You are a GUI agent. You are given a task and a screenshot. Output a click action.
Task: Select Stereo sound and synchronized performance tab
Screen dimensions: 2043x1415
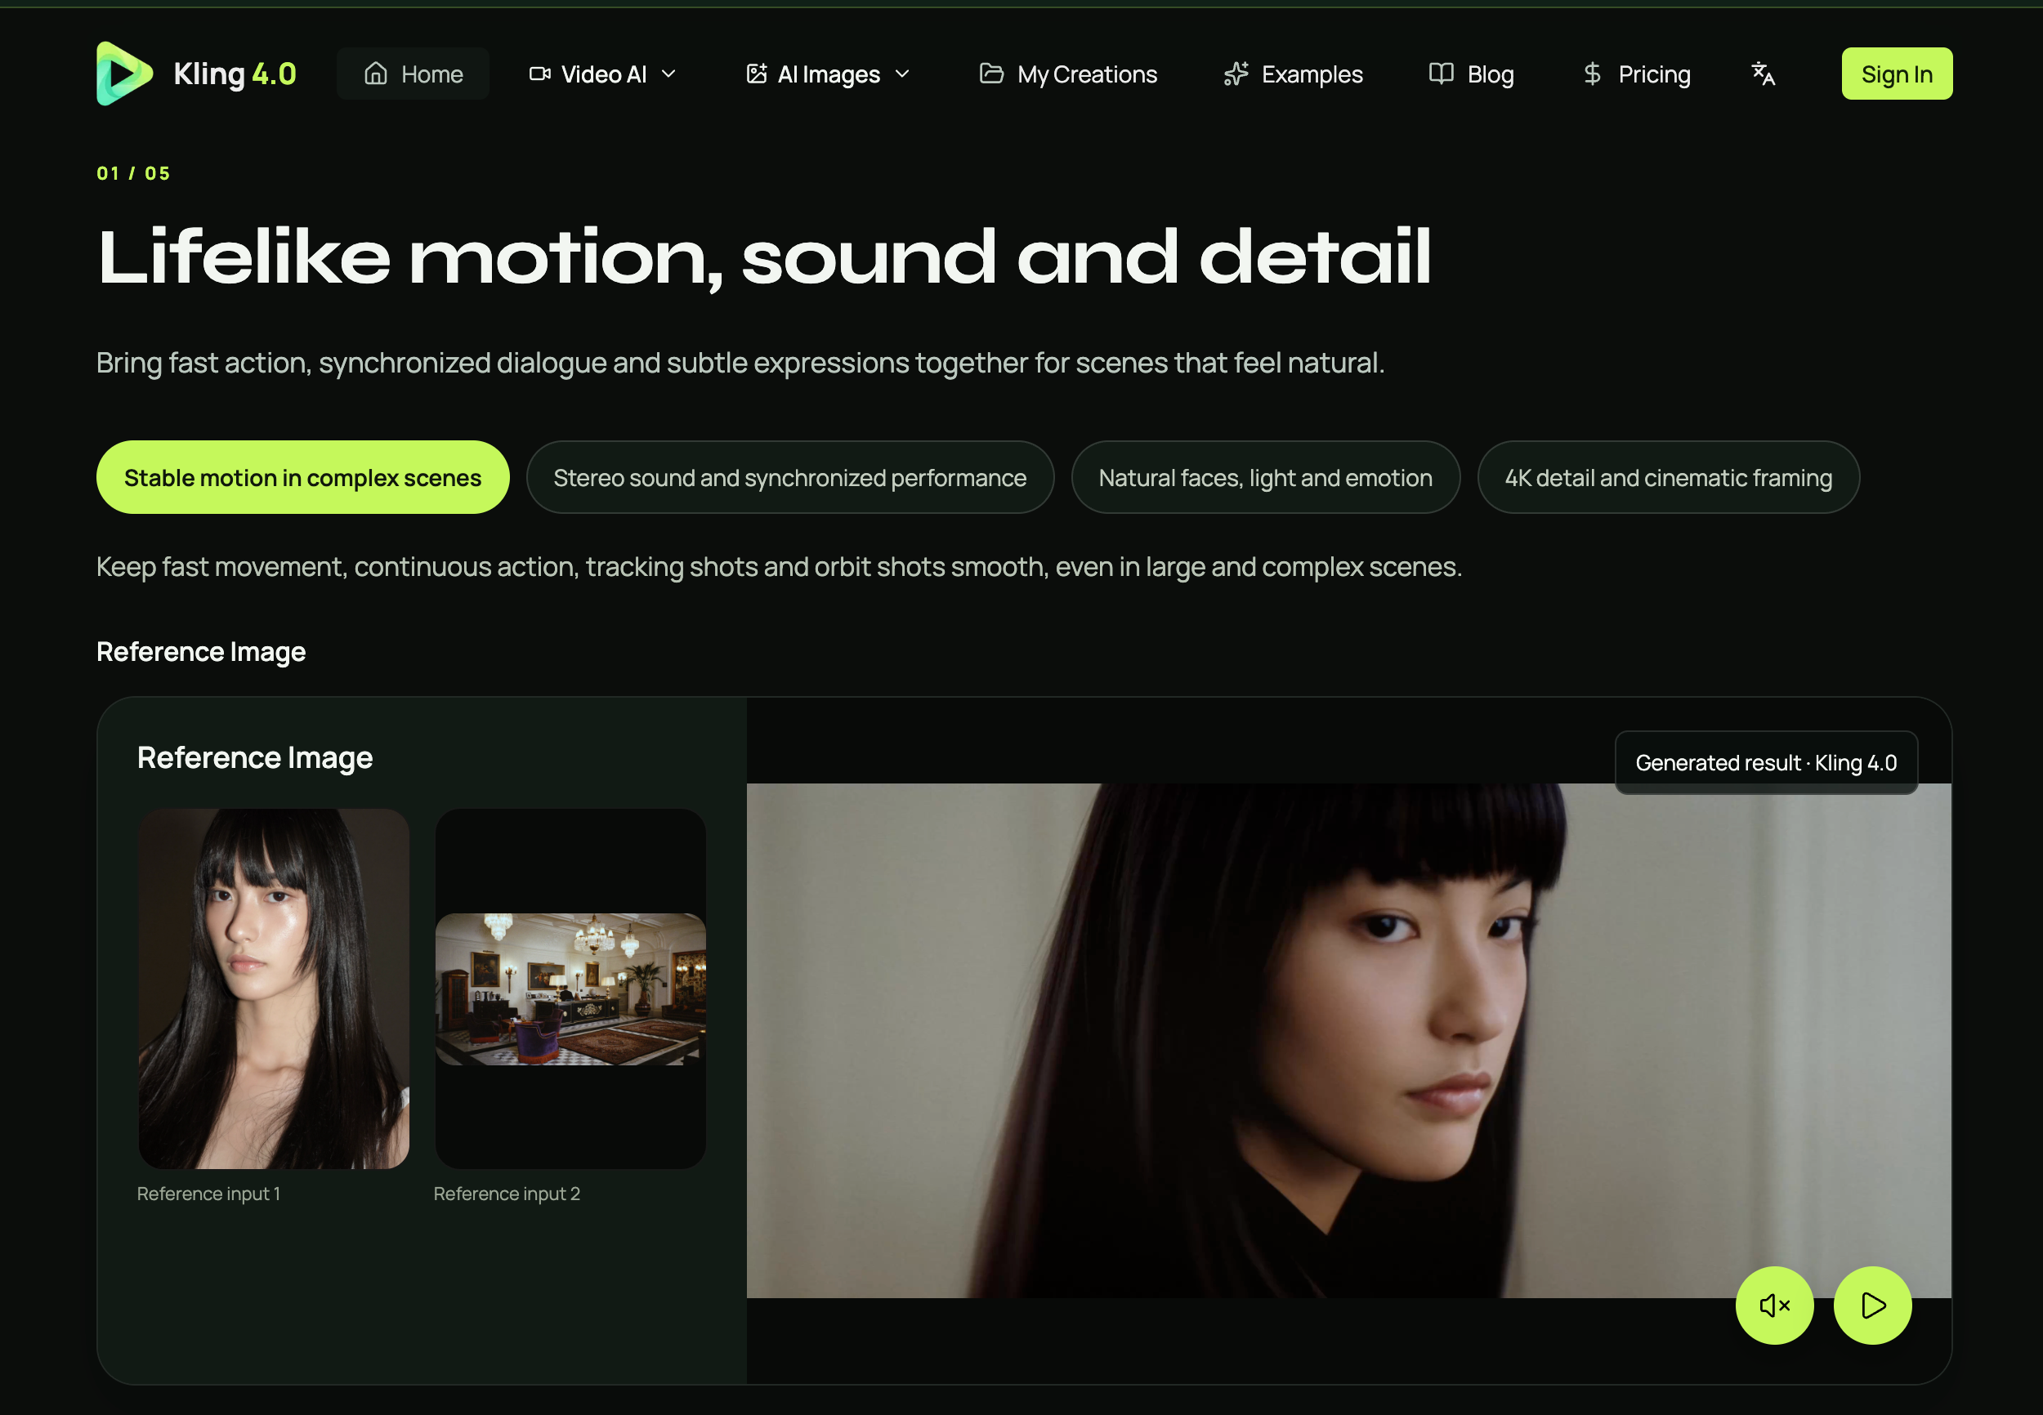coord(789,477)
